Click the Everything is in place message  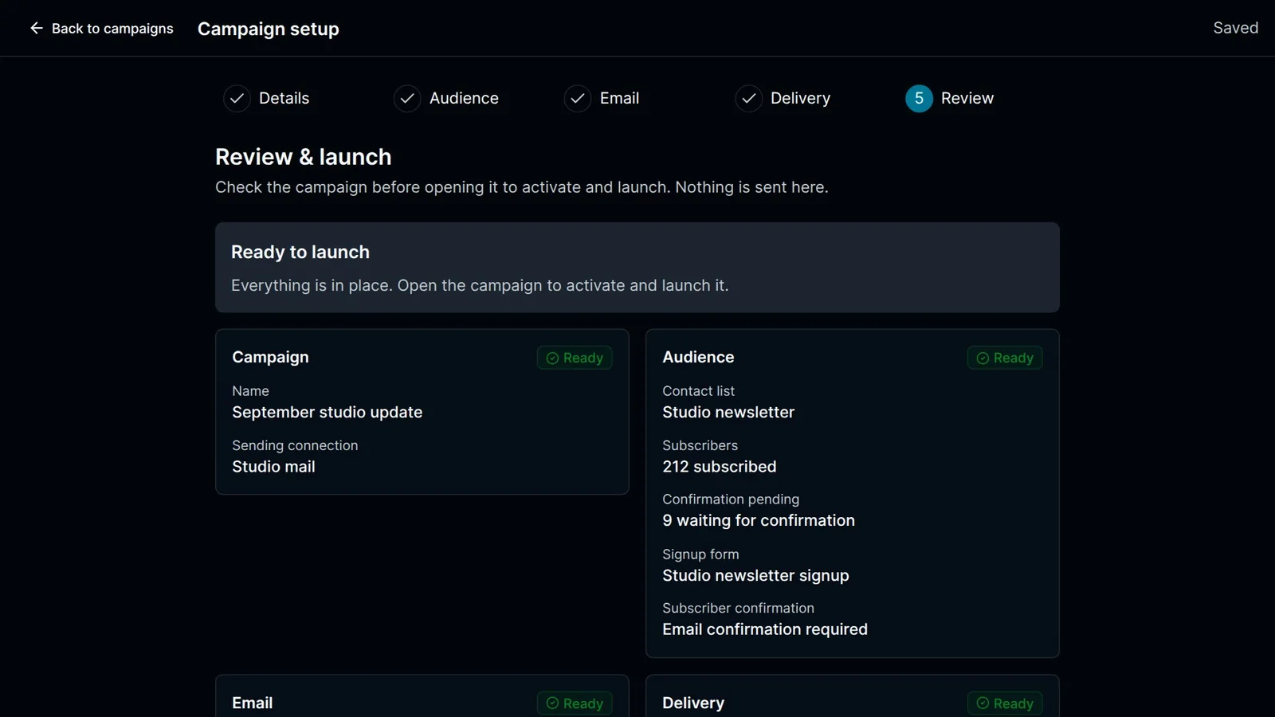coord(480,285)
